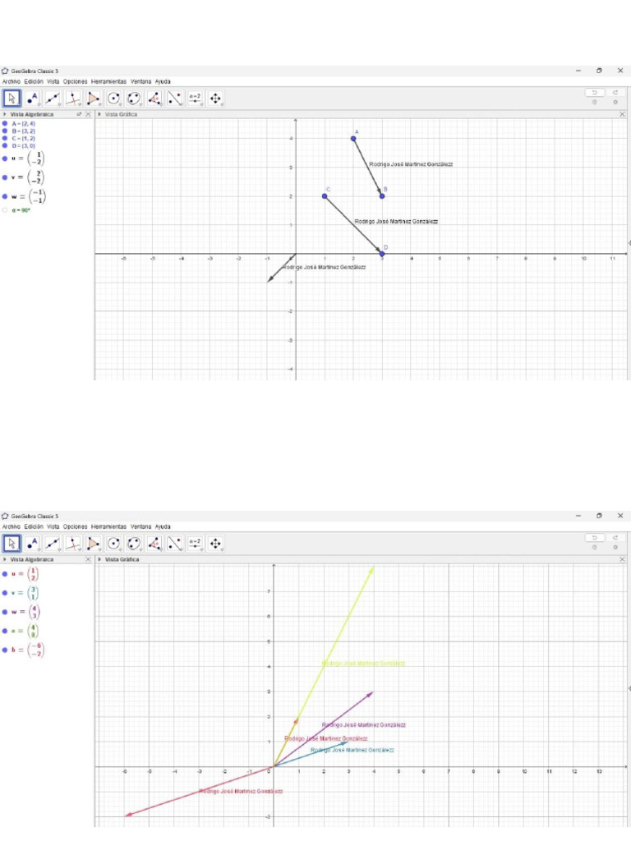Open Vista menu in lower GeoGebra window
The image size is (631, 841).
click(53, 526)
